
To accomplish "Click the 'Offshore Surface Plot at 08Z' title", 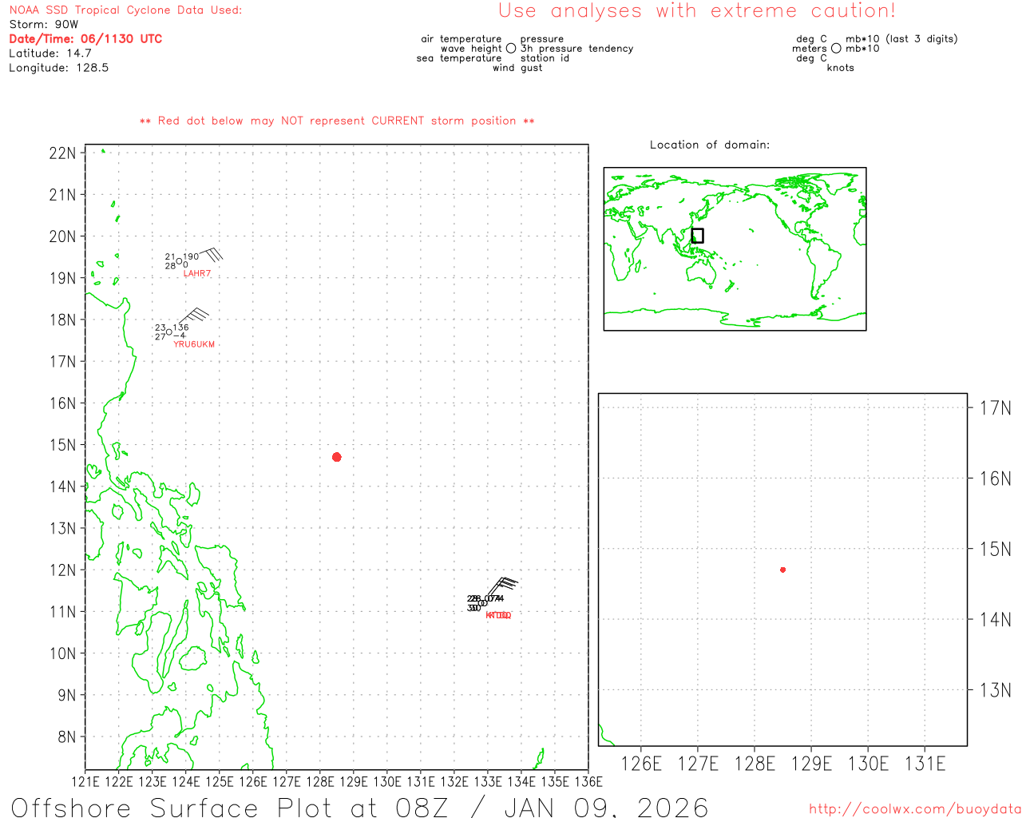I will tap(359, 807).
